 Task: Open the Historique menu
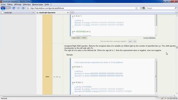coord(27,4)
